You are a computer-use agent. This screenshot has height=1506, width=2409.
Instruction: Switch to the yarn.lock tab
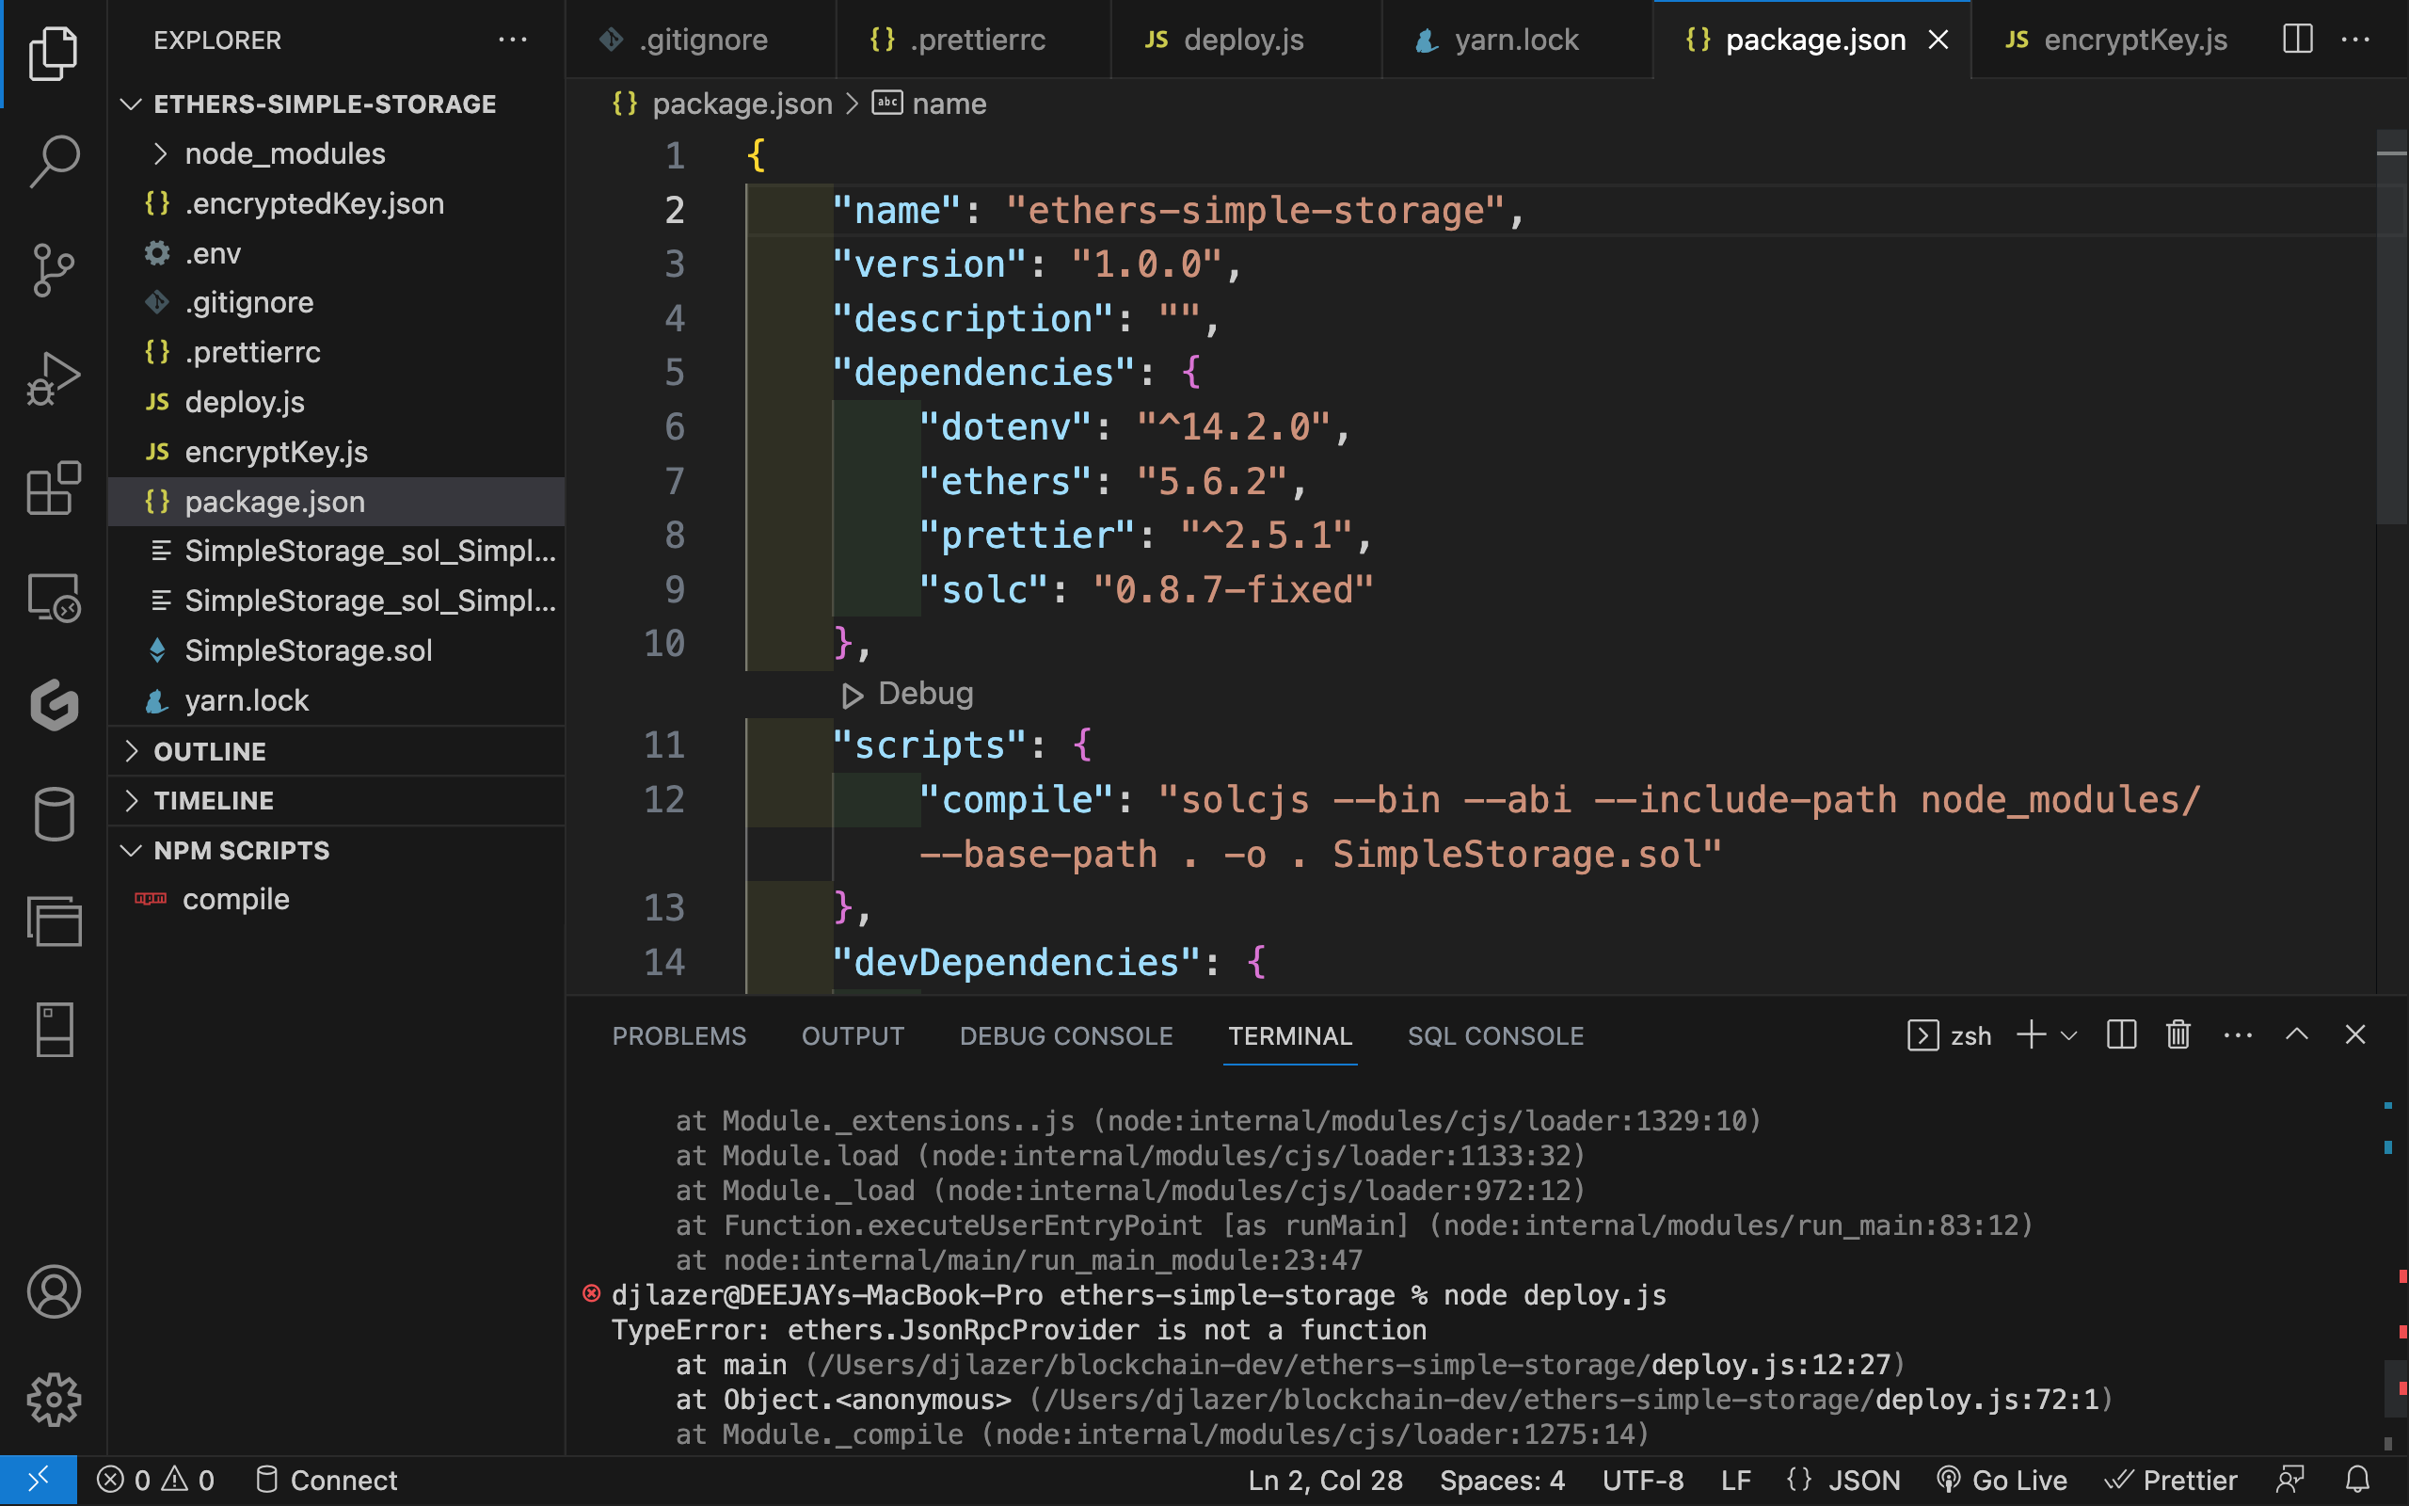(1515, 39)
